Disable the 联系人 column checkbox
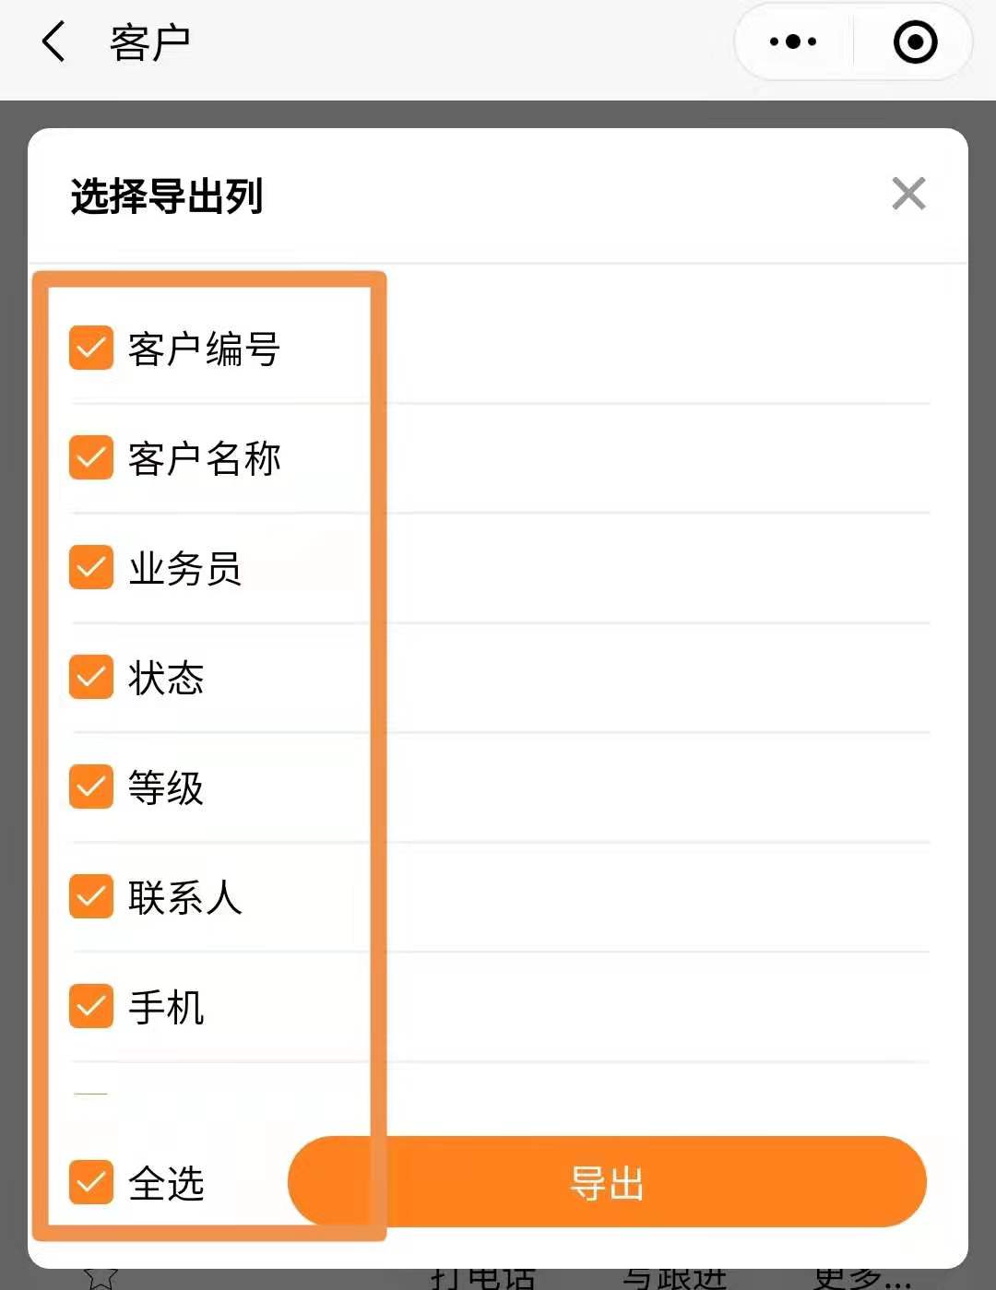 tap(91, 896)
